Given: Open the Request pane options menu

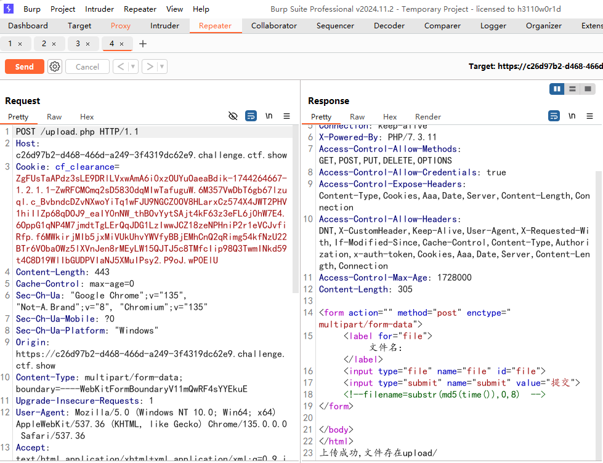Looking at the screenshot, I should [x=286, y=116].
